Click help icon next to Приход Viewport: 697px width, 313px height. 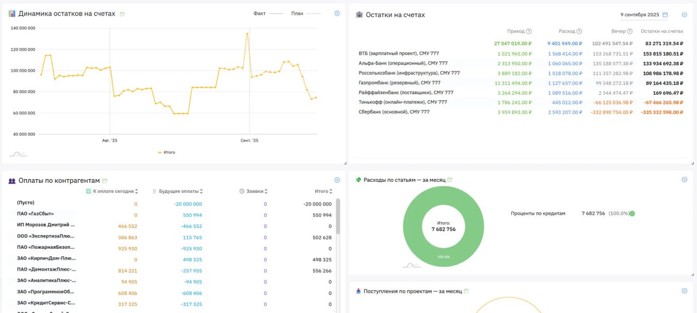pos(529,32)
